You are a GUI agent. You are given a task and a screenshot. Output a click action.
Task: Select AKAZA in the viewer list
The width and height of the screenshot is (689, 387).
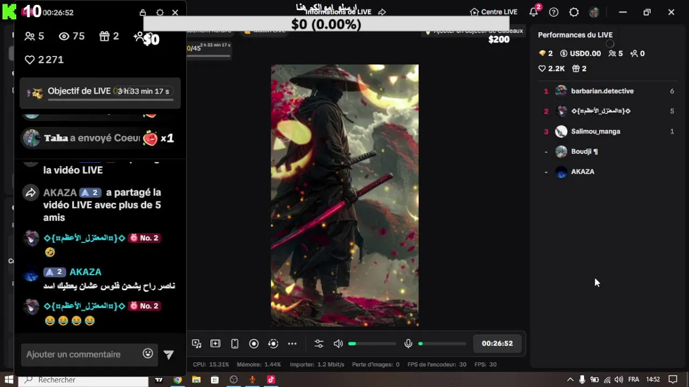click(609, 171)
